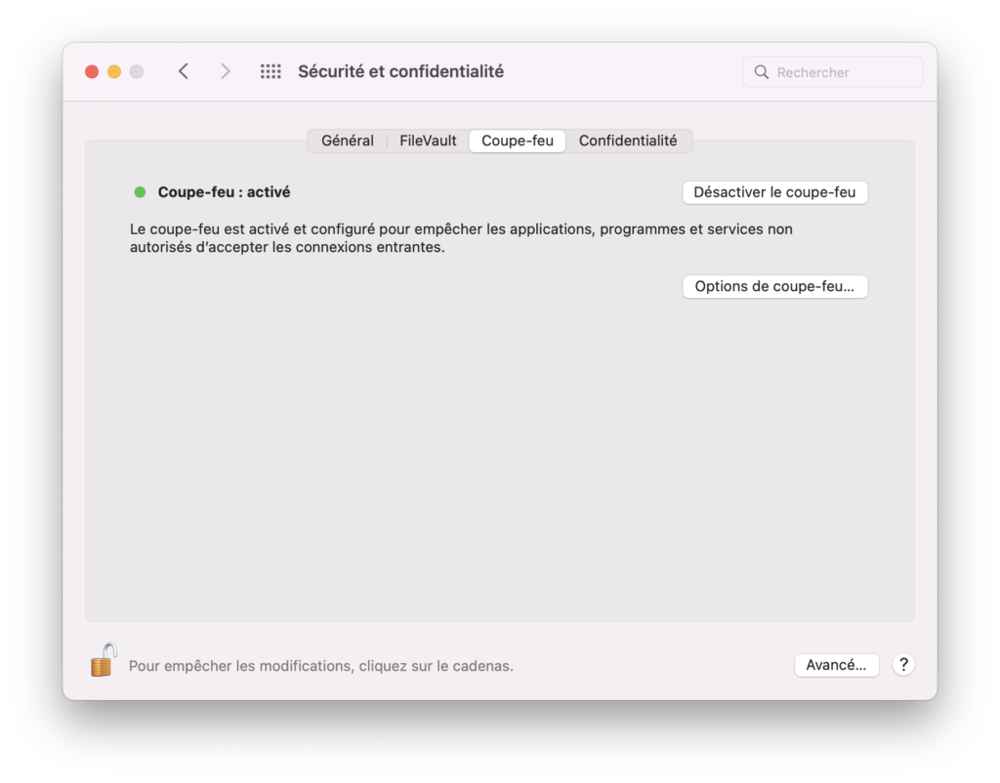Click the magnifying glass search icon
The image size is (1000, 783).
pos(762,72)
